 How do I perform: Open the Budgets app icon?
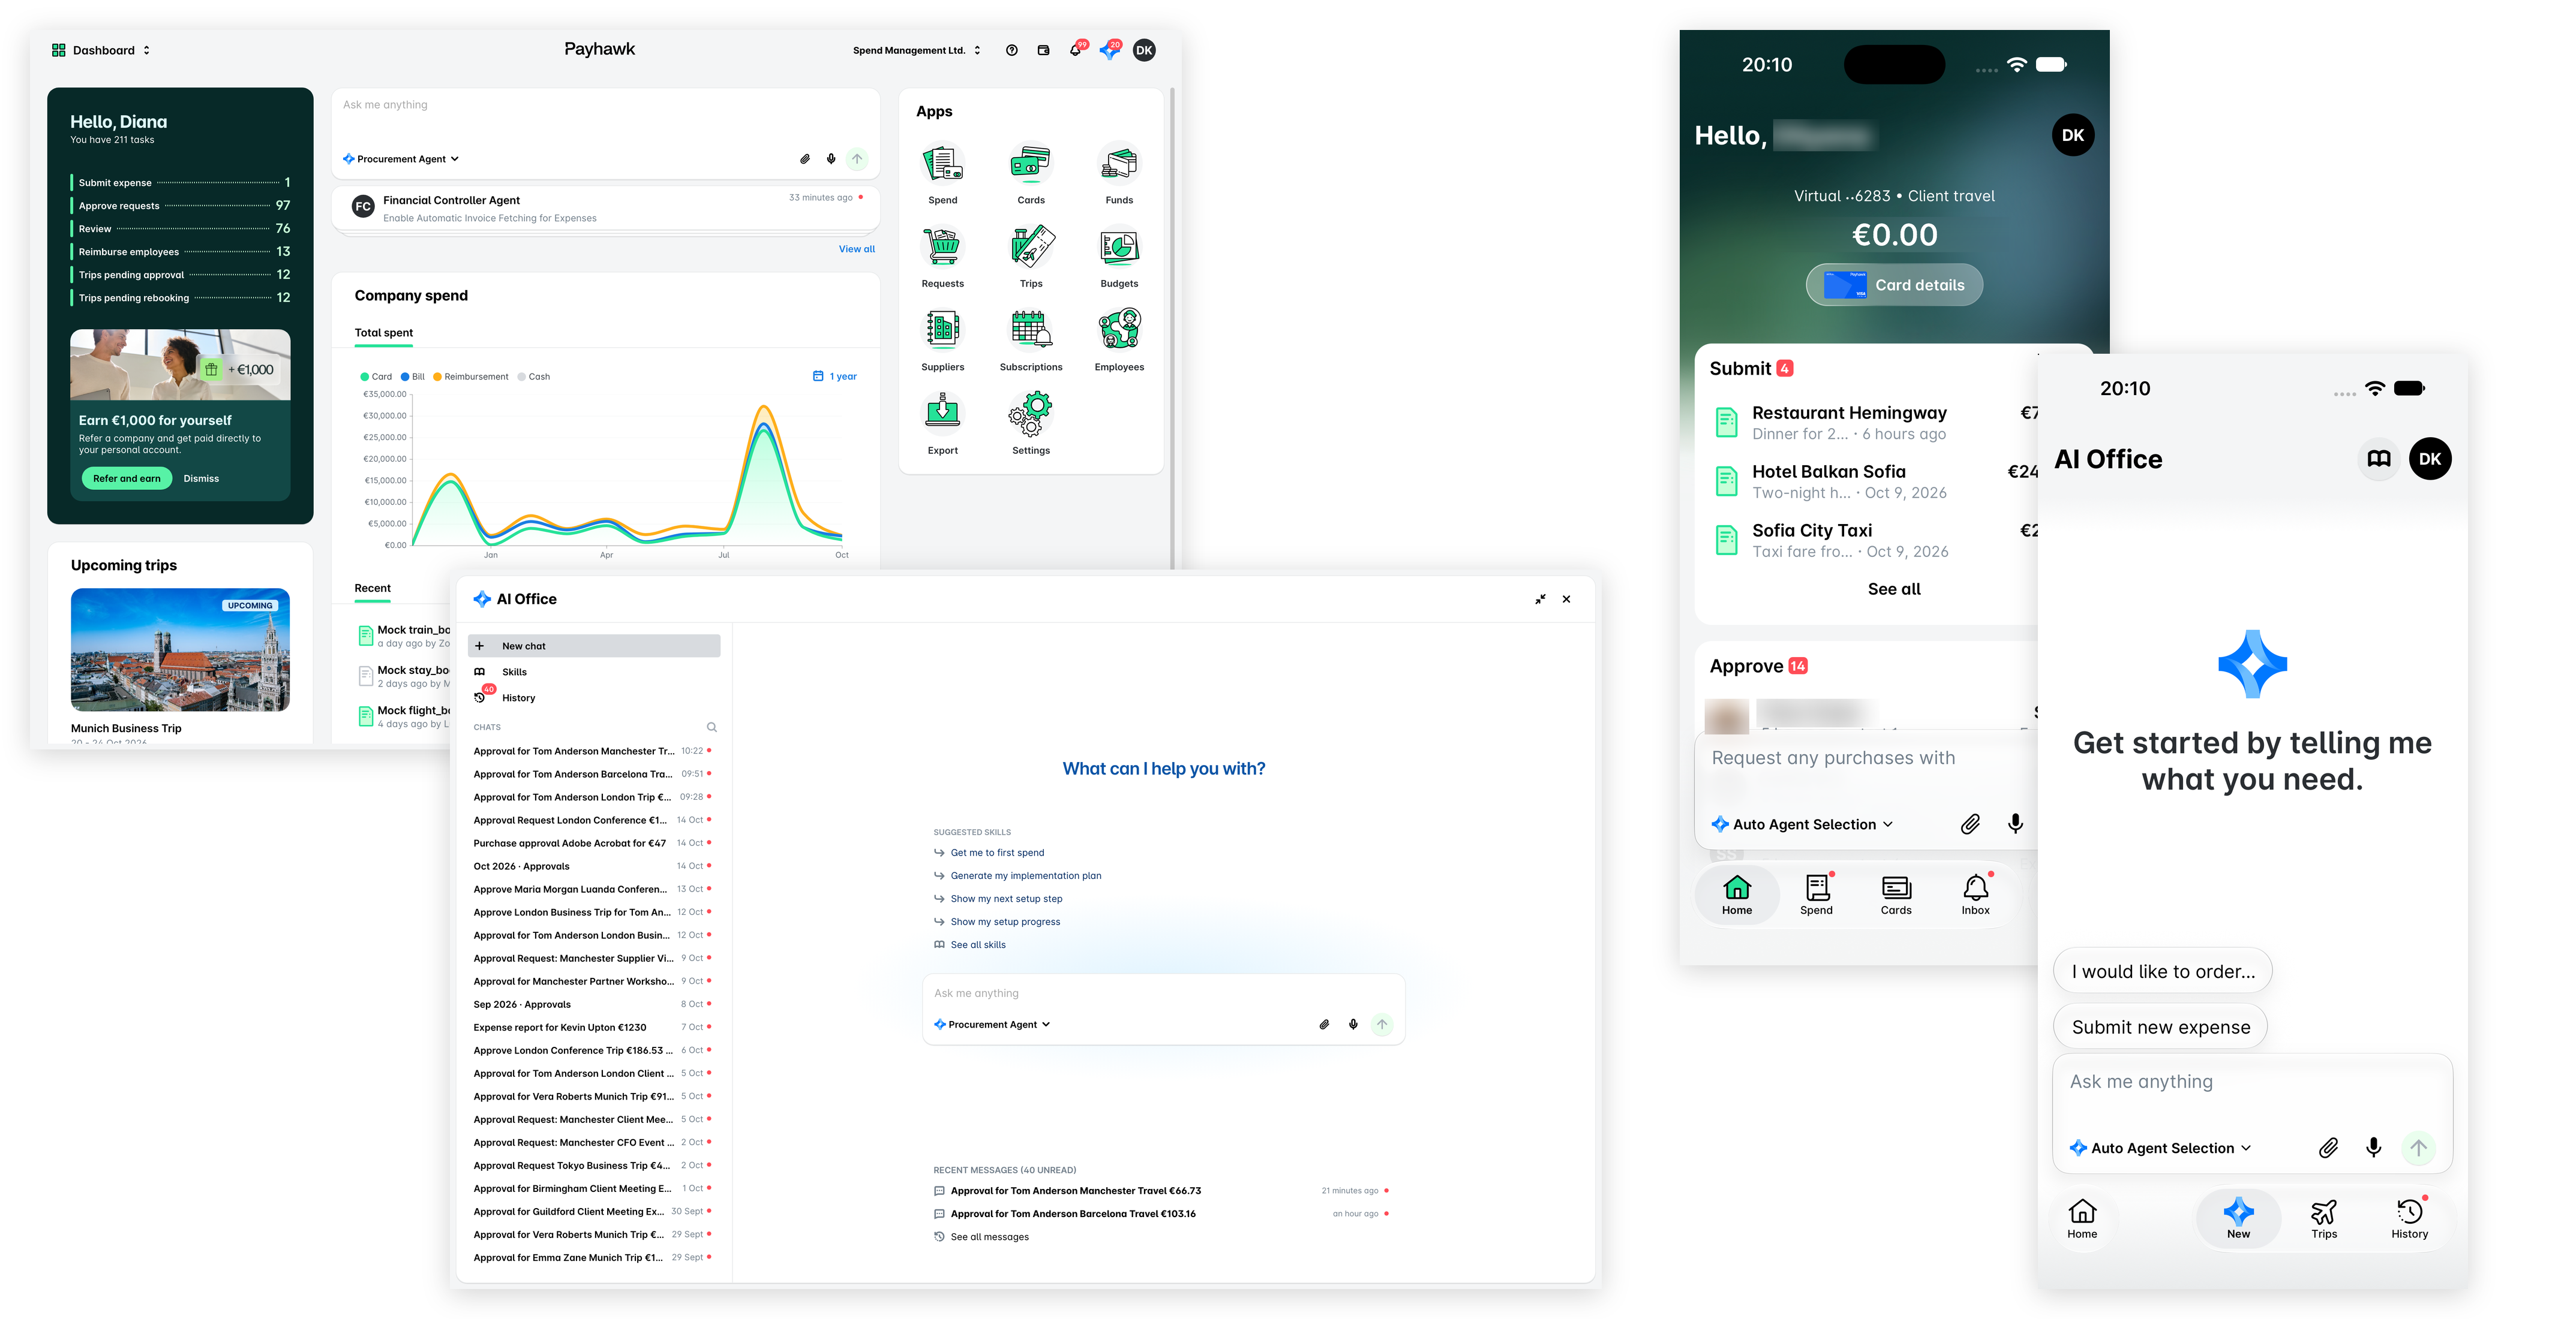click(1119, 247)
